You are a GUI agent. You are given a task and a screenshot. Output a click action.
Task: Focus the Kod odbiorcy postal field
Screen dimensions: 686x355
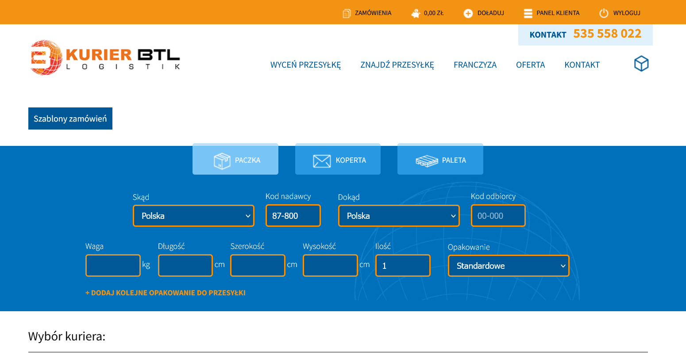(498, 216)
